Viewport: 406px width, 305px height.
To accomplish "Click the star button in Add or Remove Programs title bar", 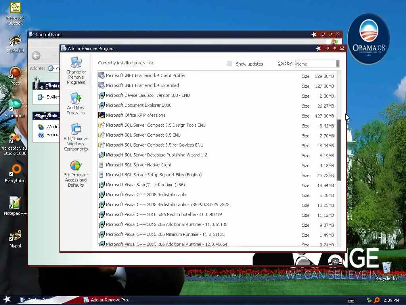I will click(318, 48).
